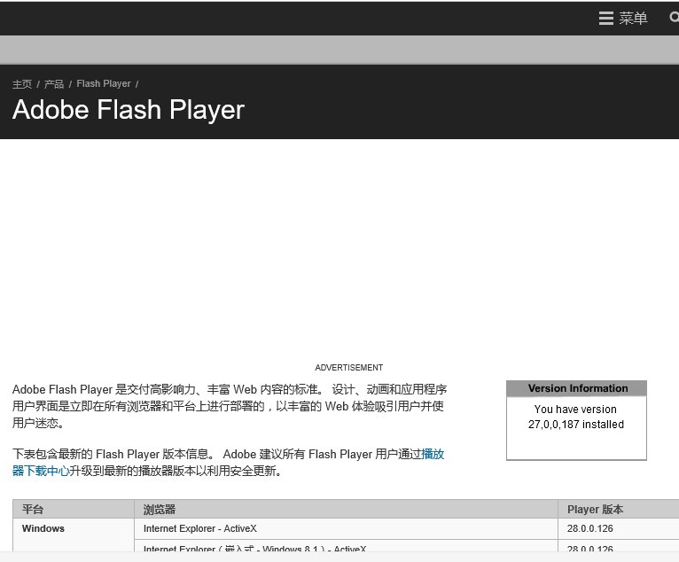Select the 27,0,0,187 installed version text

[576, 425]
